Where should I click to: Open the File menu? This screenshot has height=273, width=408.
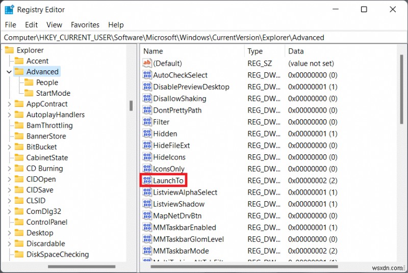10,24
